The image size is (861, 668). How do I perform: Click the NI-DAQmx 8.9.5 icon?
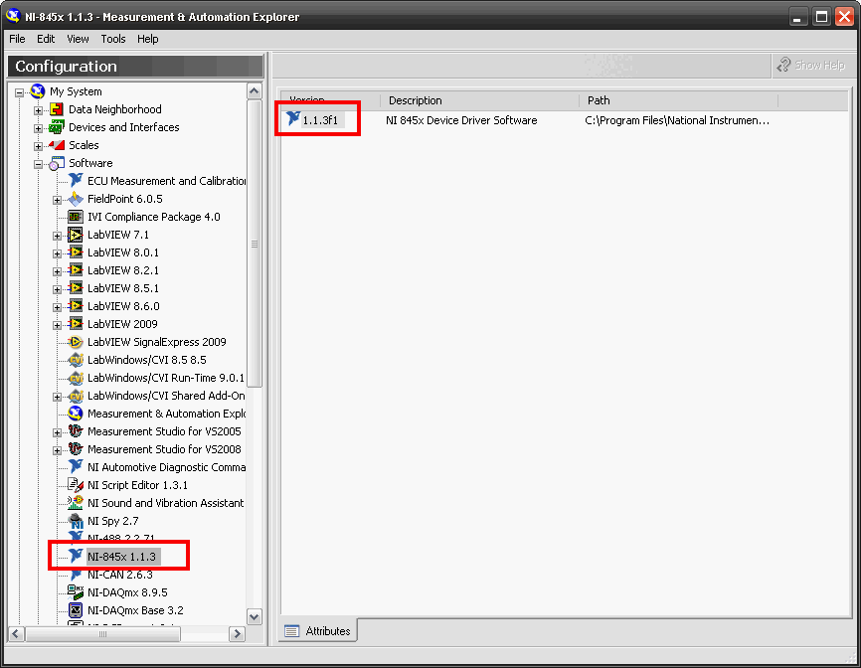point(76,592)
